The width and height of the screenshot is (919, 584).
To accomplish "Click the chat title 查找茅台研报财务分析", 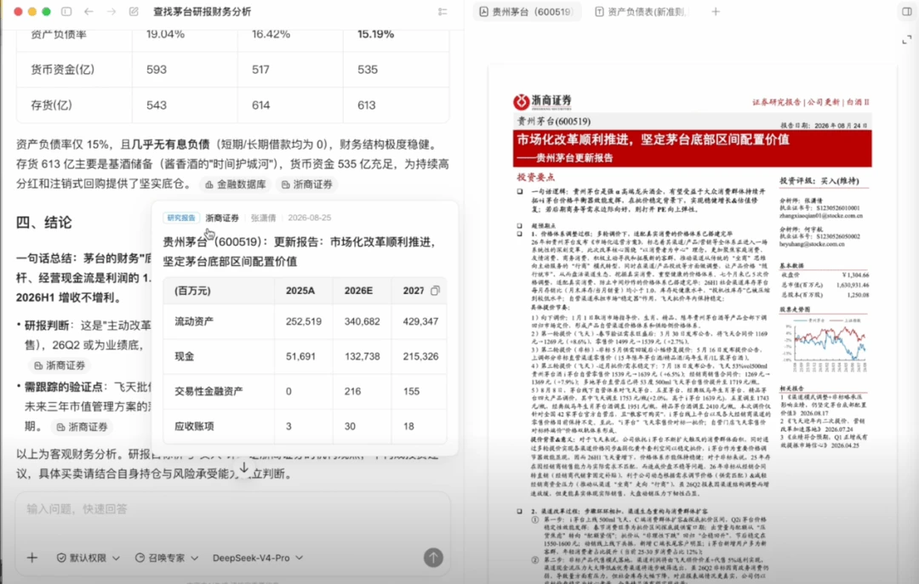I will pyautogui.click(x=203, y=12).
